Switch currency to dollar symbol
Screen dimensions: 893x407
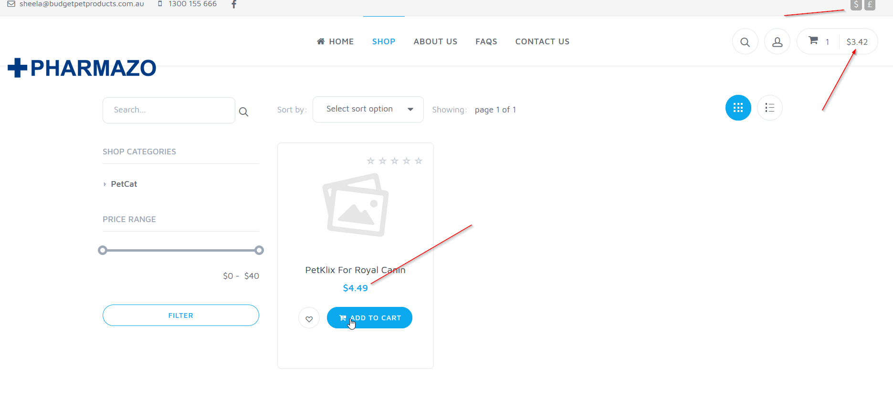856,5
